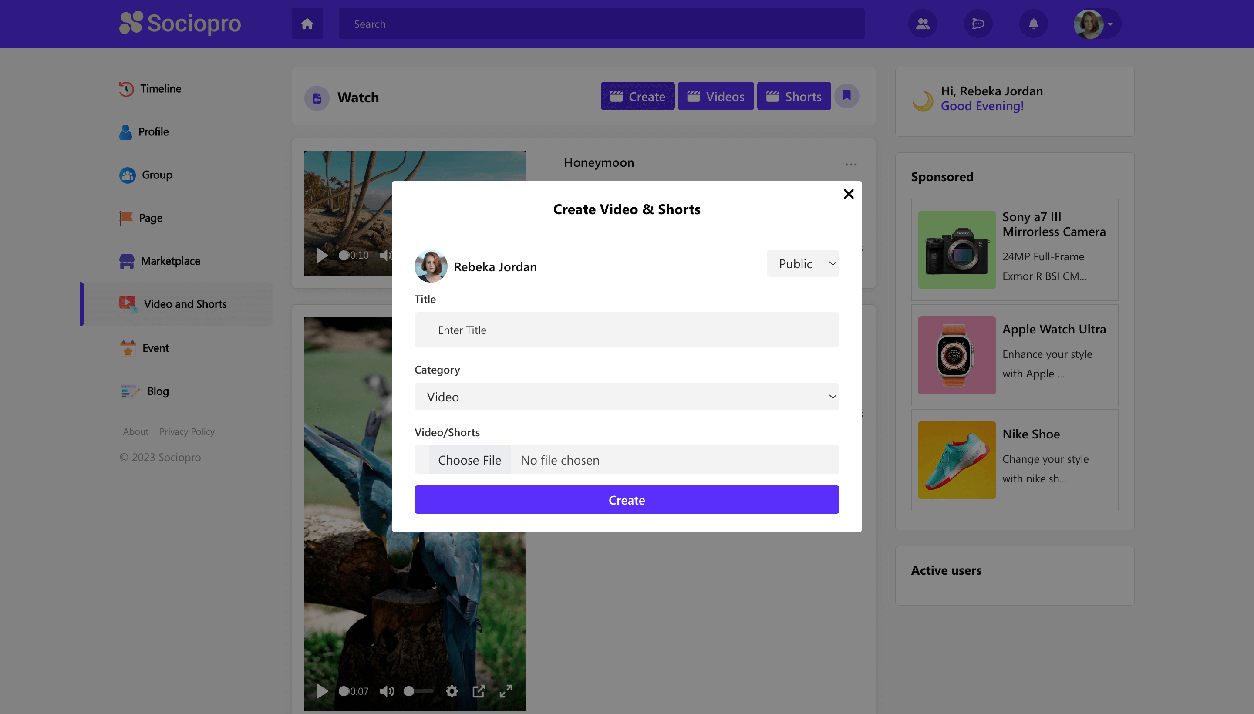Open the Marketplace section
The height and width of the screenshot is (714, 1254).
(x=171, y=260)
